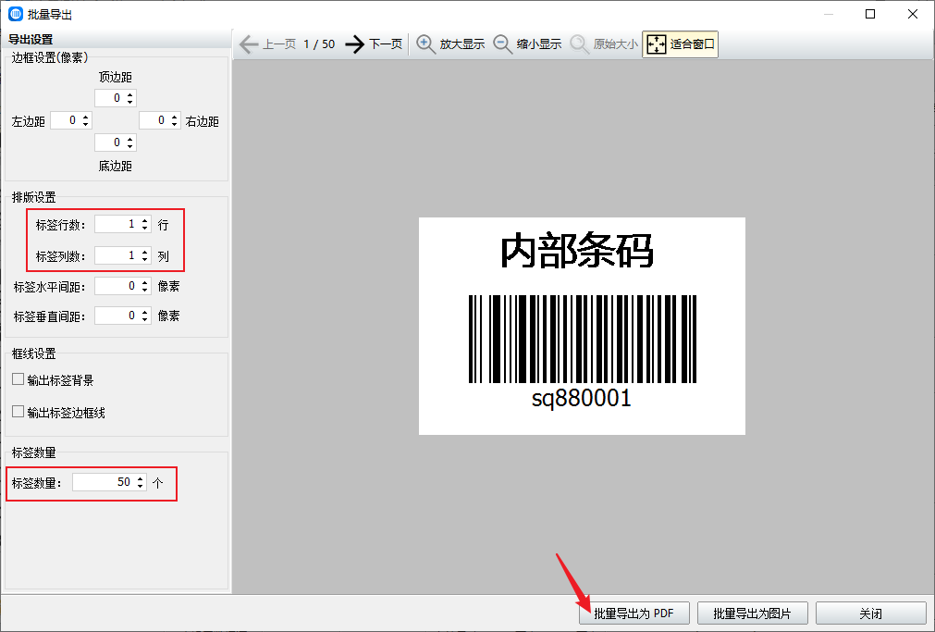Viewport: 935px width, 632px height.
Task: Click the barcode label preview image
Action: [582, 326]
